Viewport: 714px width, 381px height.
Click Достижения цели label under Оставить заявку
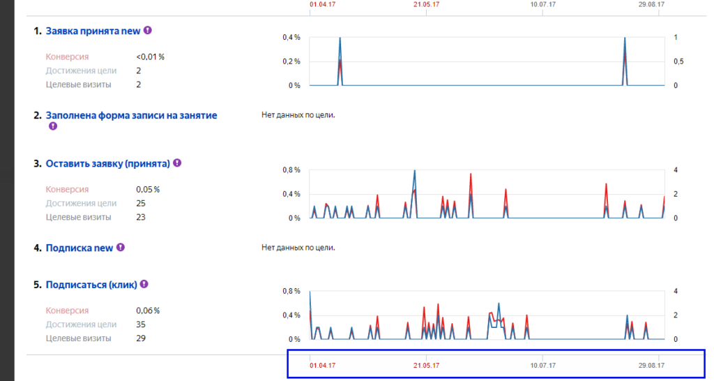[81, 203]
